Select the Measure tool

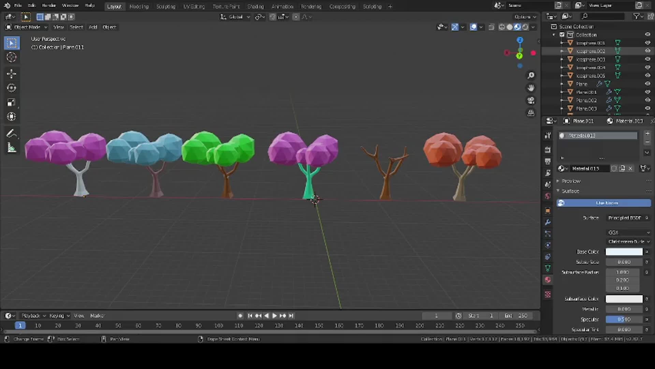click(x=11, y=147)
